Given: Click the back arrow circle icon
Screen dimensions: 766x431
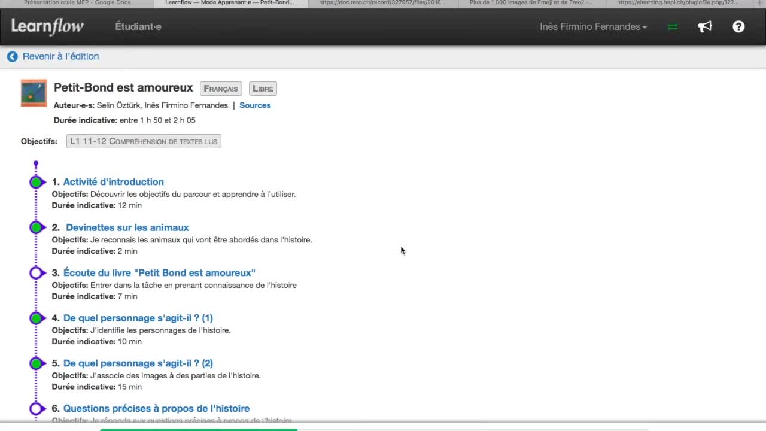Looking at the screenshot, I should pos(12,56).
